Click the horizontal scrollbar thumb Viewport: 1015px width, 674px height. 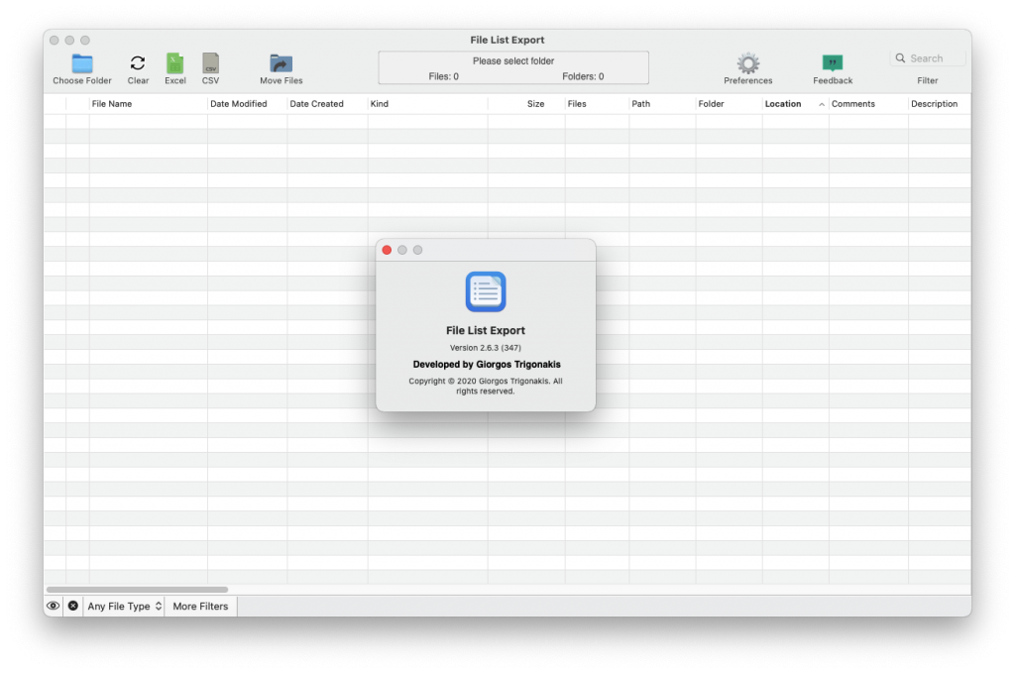point(137,589)
